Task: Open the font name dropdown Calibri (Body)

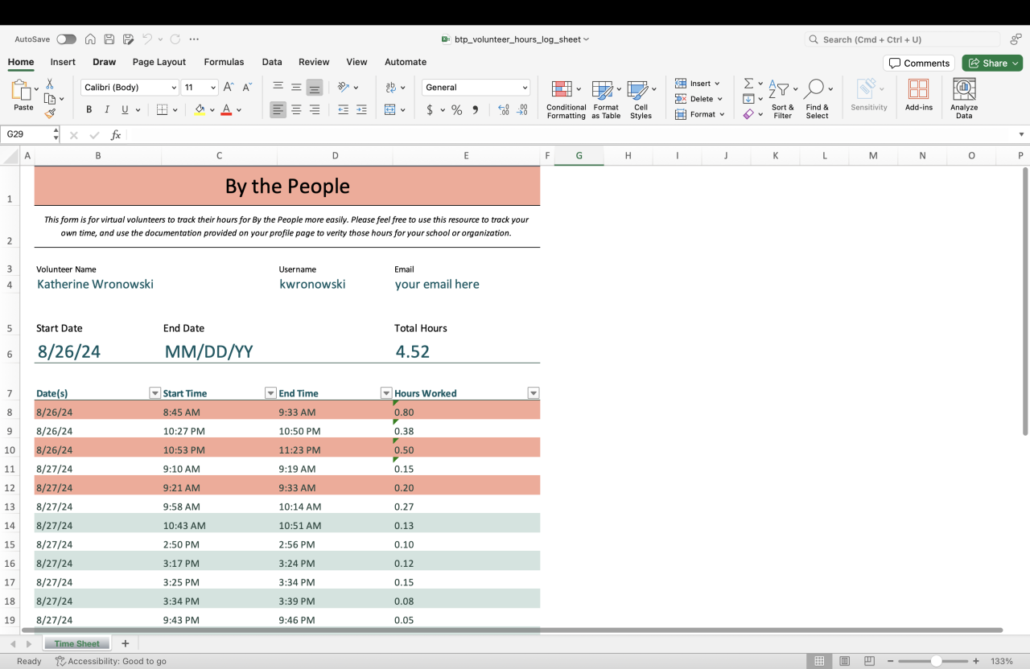Action: pos(130,88)
